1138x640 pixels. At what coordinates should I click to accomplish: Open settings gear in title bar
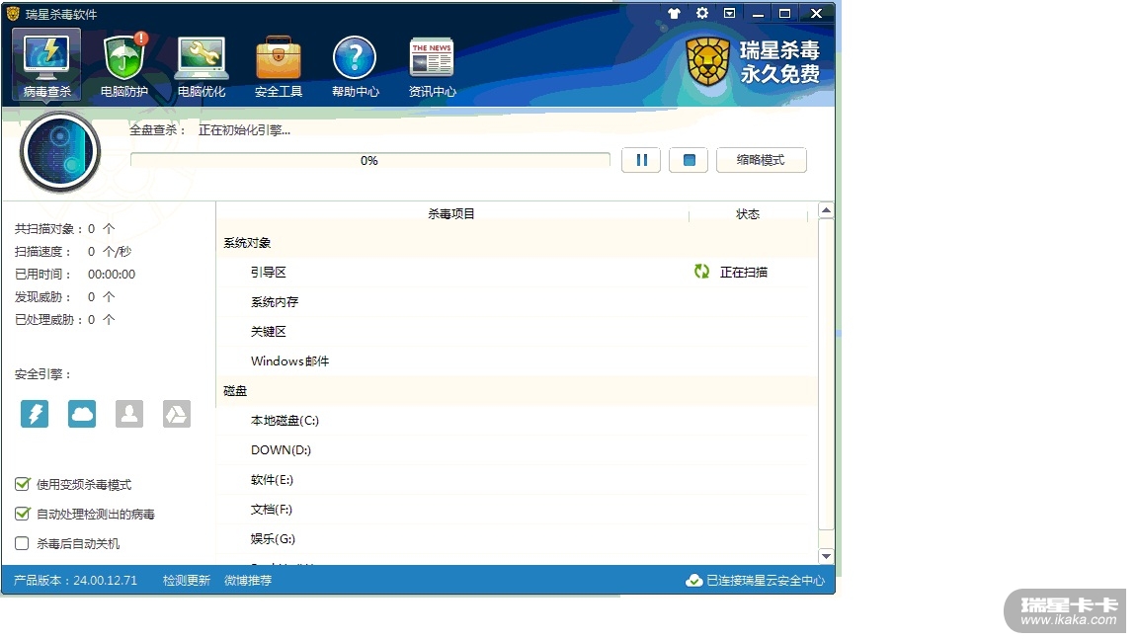(702, 14)
